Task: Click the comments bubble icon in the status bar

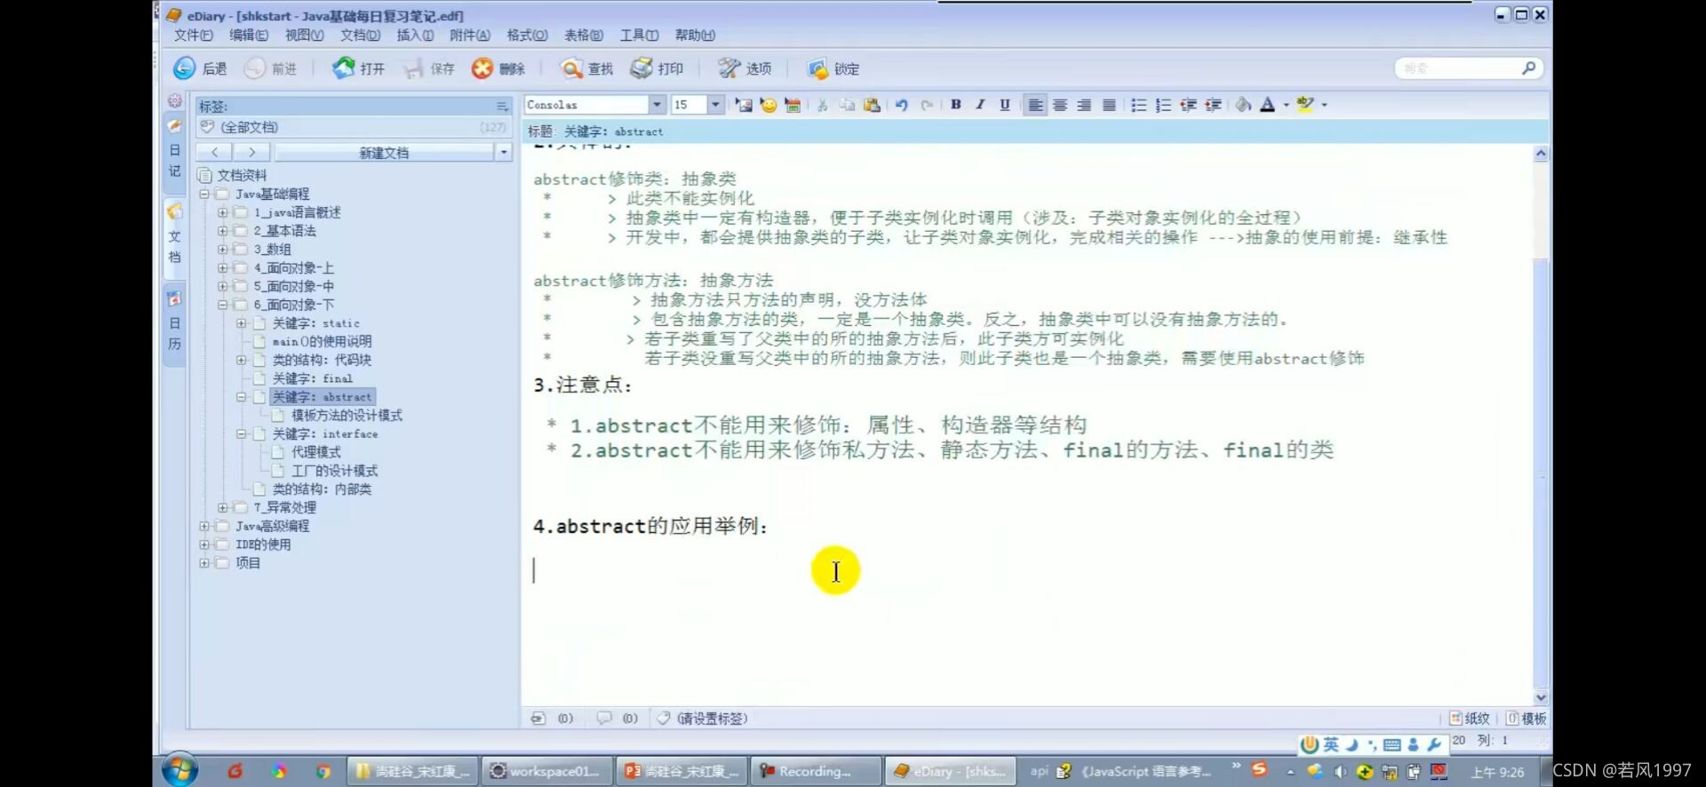Action: 604,718
